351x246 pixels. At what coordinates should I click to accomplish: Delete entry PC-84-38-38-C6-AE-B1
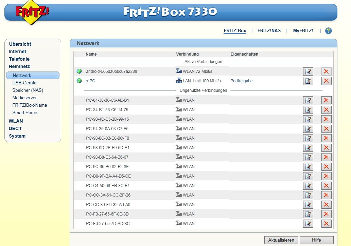click(327, 100)
